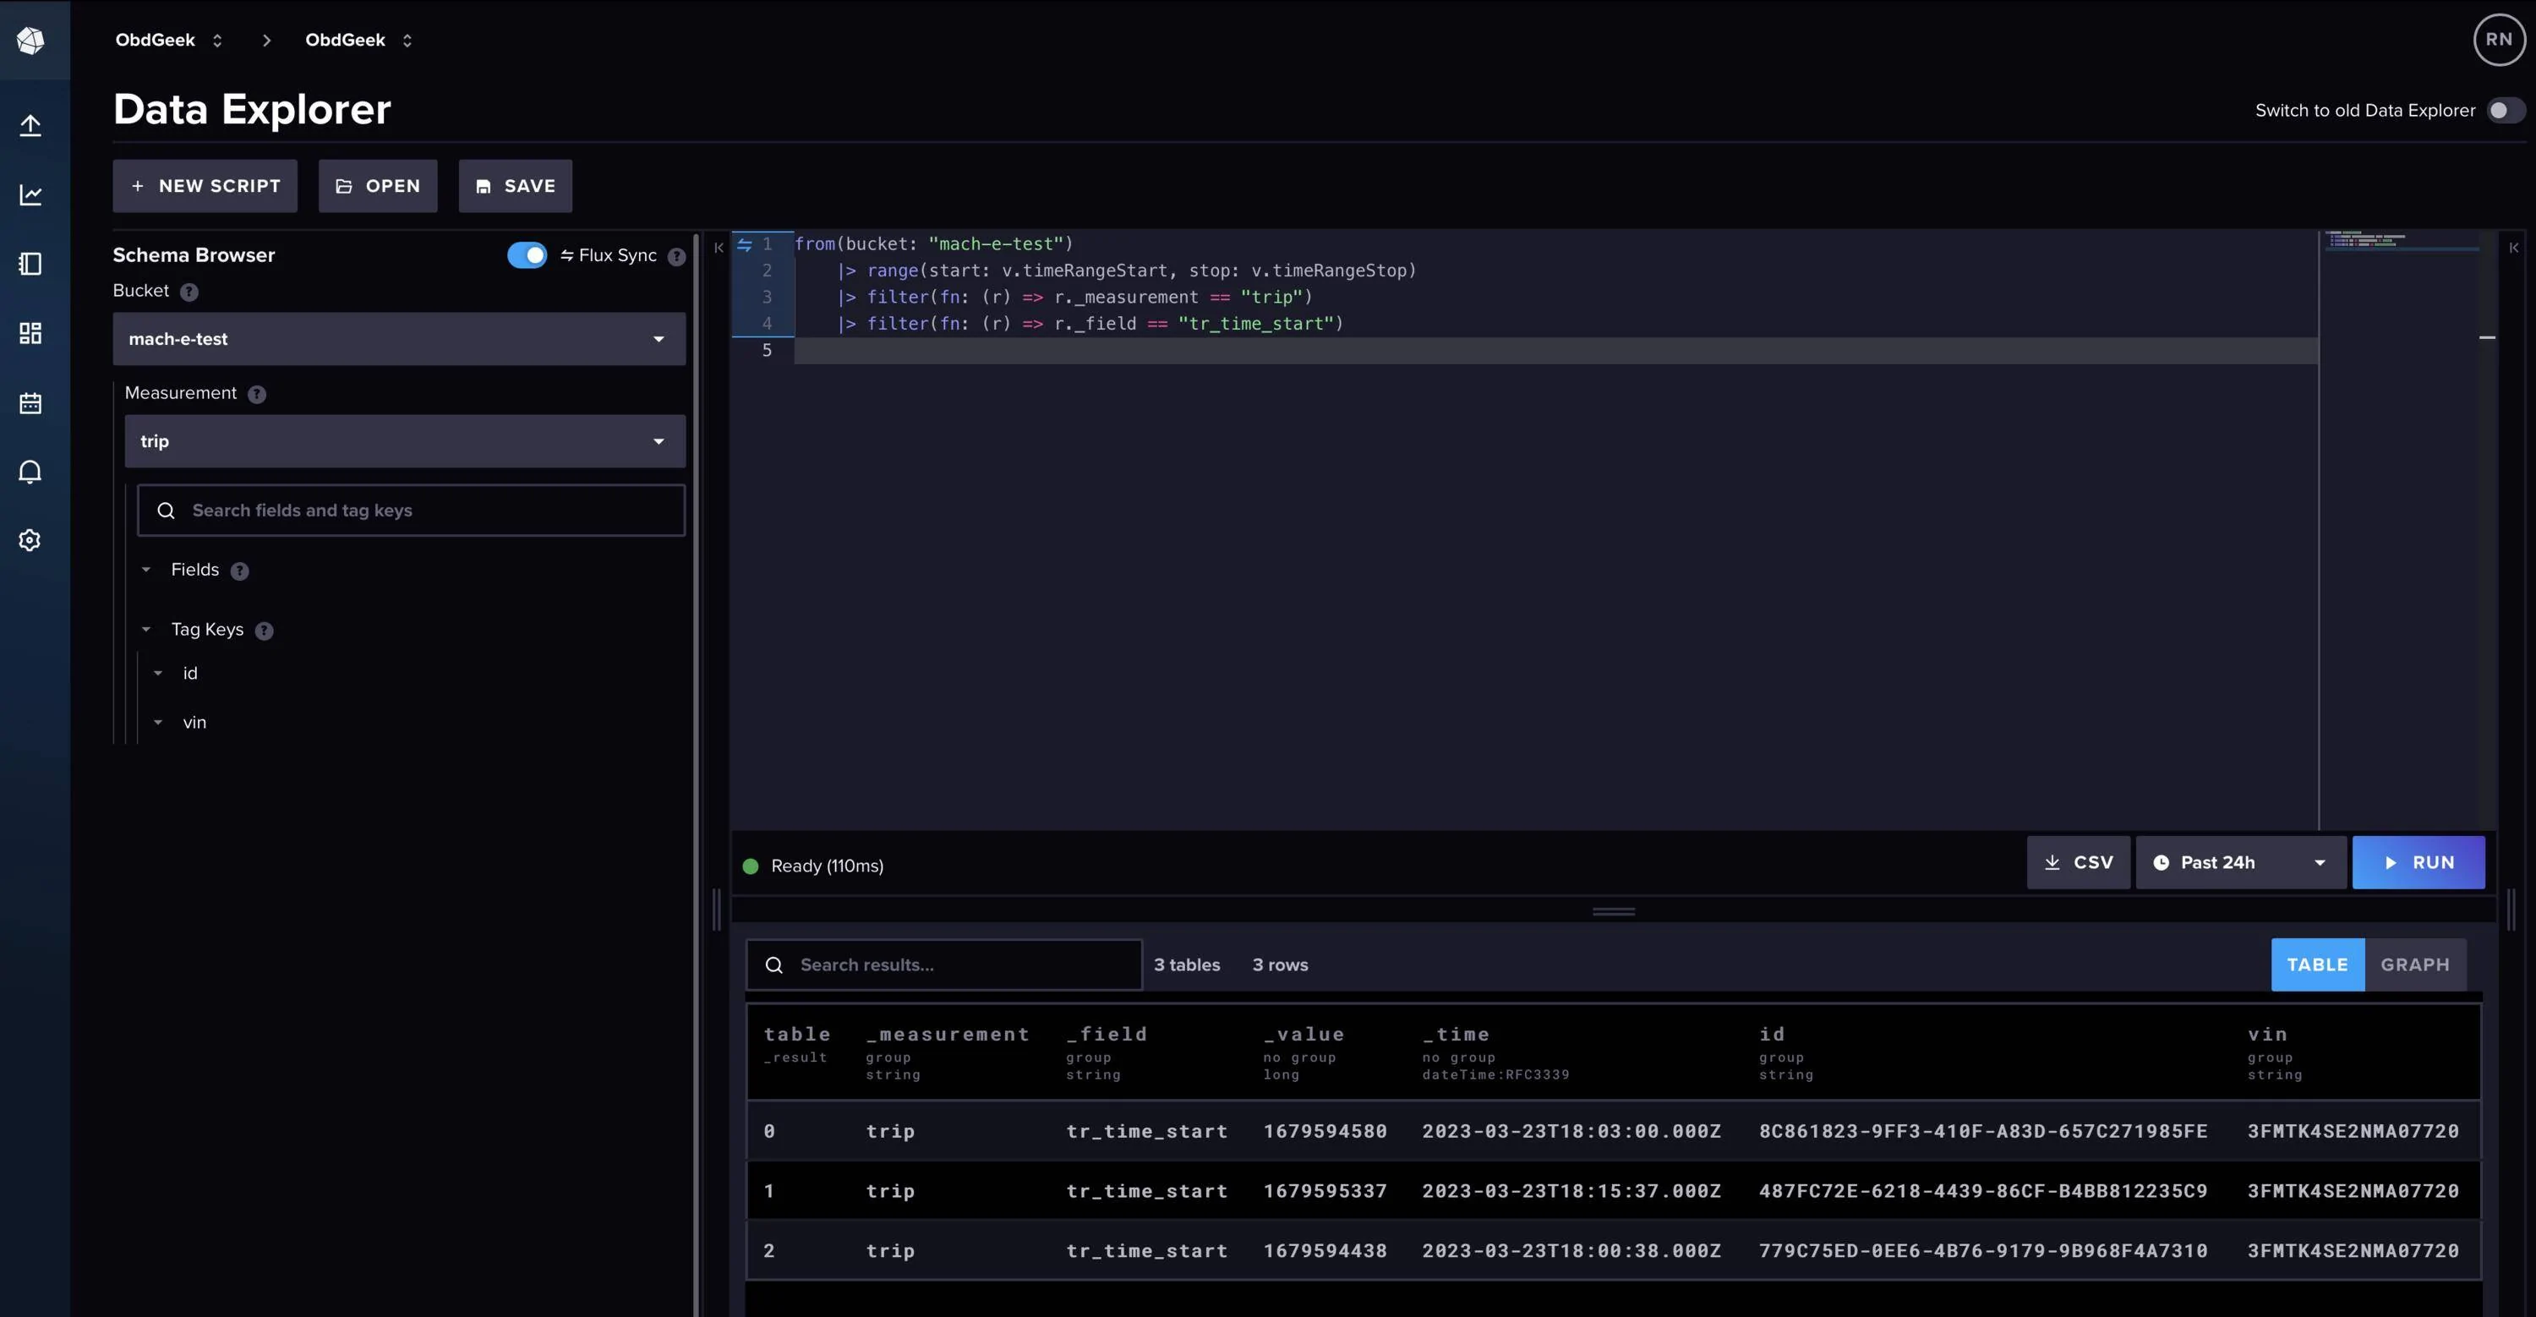Click the schema browser vertical divider handle
This screenshot has width=2536, height=1317.
pyautogui.click(x=717, y=909)
